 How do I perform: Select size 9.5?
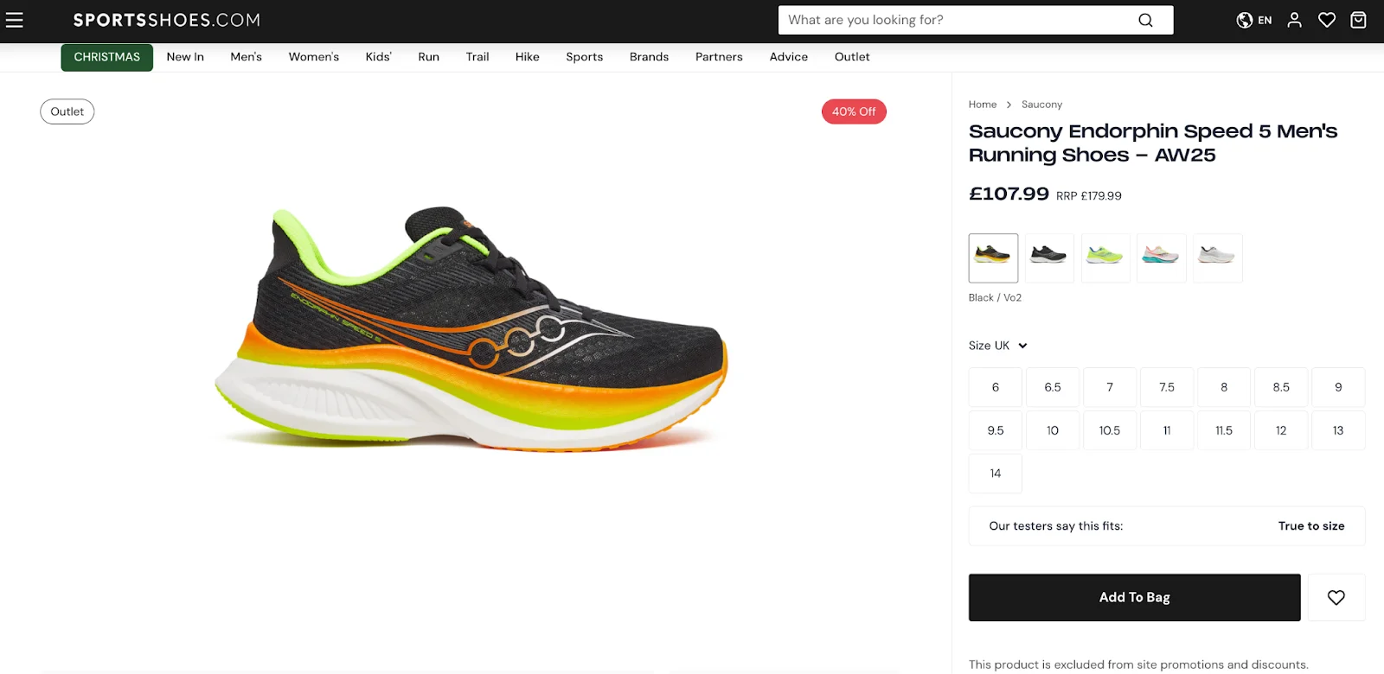[x=996, y=430]
